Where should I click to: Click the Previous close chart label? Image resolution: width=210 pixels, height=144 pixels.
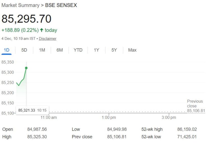coord(195,104)
